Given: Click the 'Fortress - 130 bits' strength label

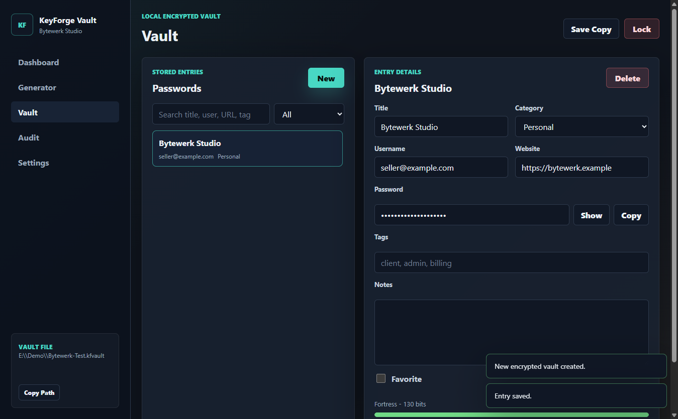Looking at the screenshot, I should tap(400, 404).
